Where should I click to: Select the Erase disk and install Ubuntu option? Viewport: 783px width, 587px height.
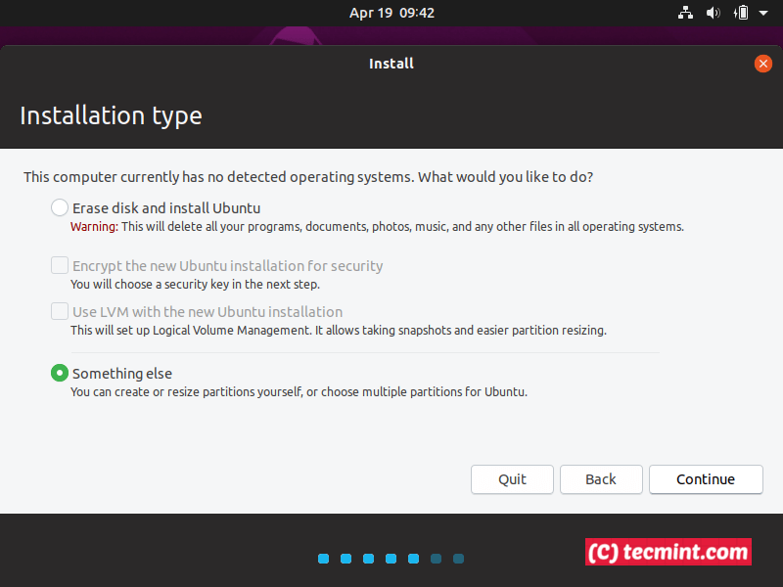60,207
